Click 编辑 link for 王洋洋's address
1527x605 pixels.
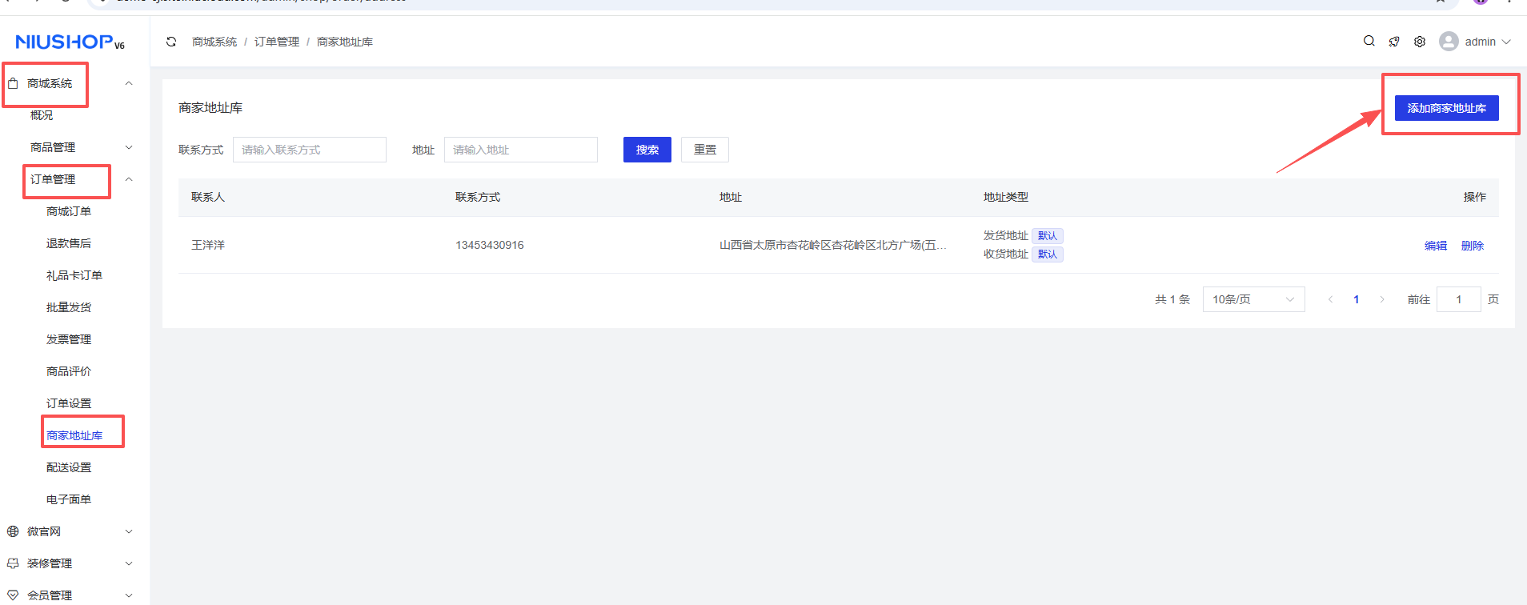tap(1436, 246)
